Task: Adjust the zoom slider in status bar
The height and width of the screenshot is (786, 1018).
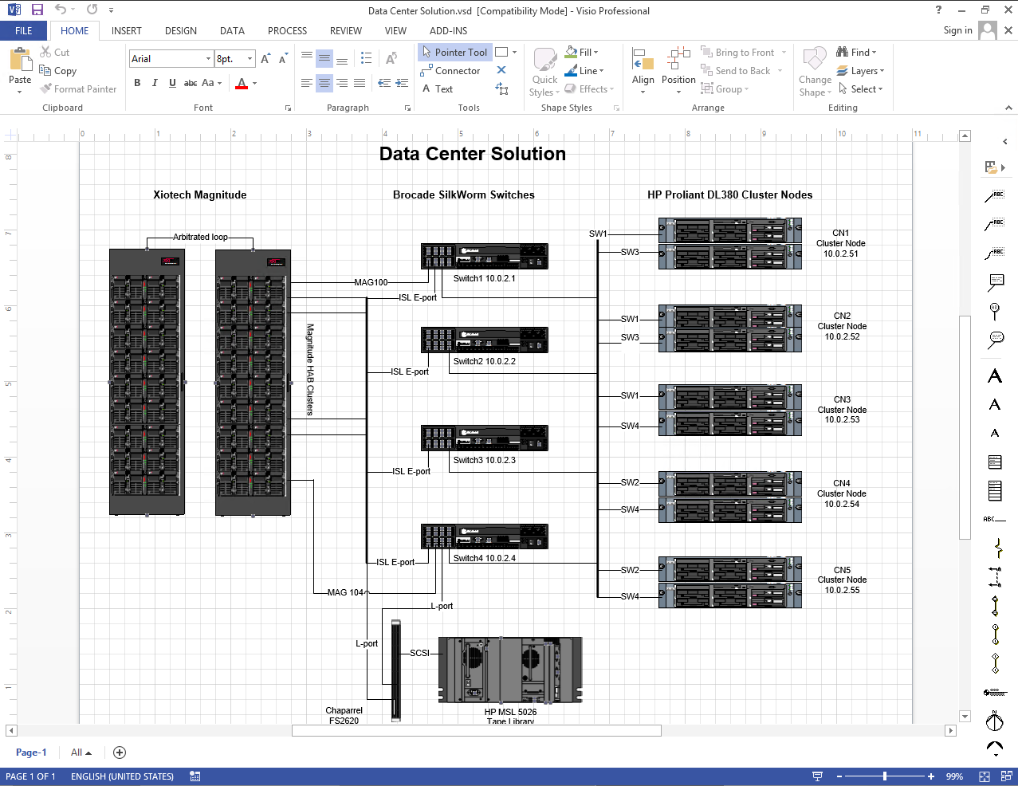Action: click(884, 776)
